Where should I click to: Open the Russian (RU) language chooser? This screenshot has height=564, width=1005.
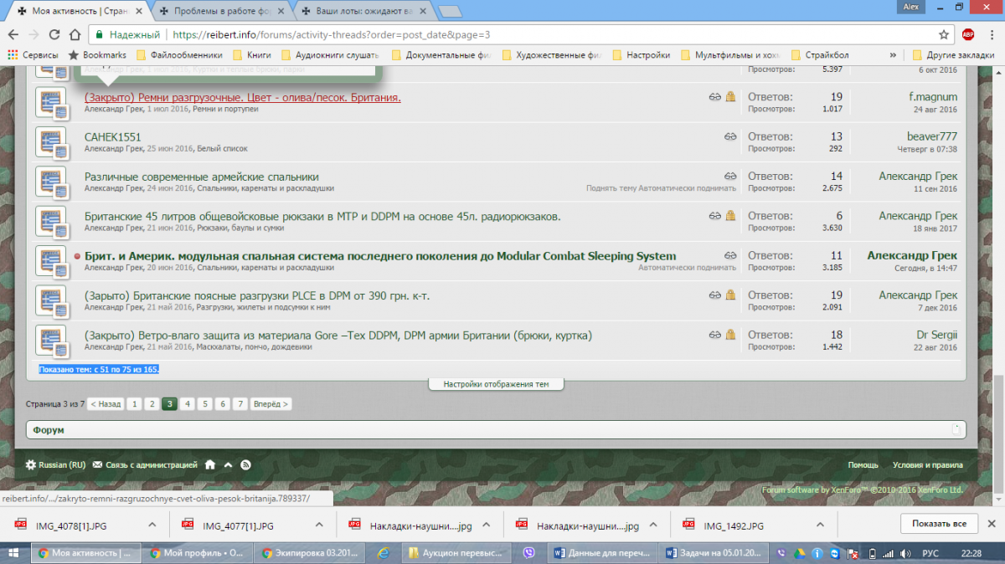(x=55, y=464)
